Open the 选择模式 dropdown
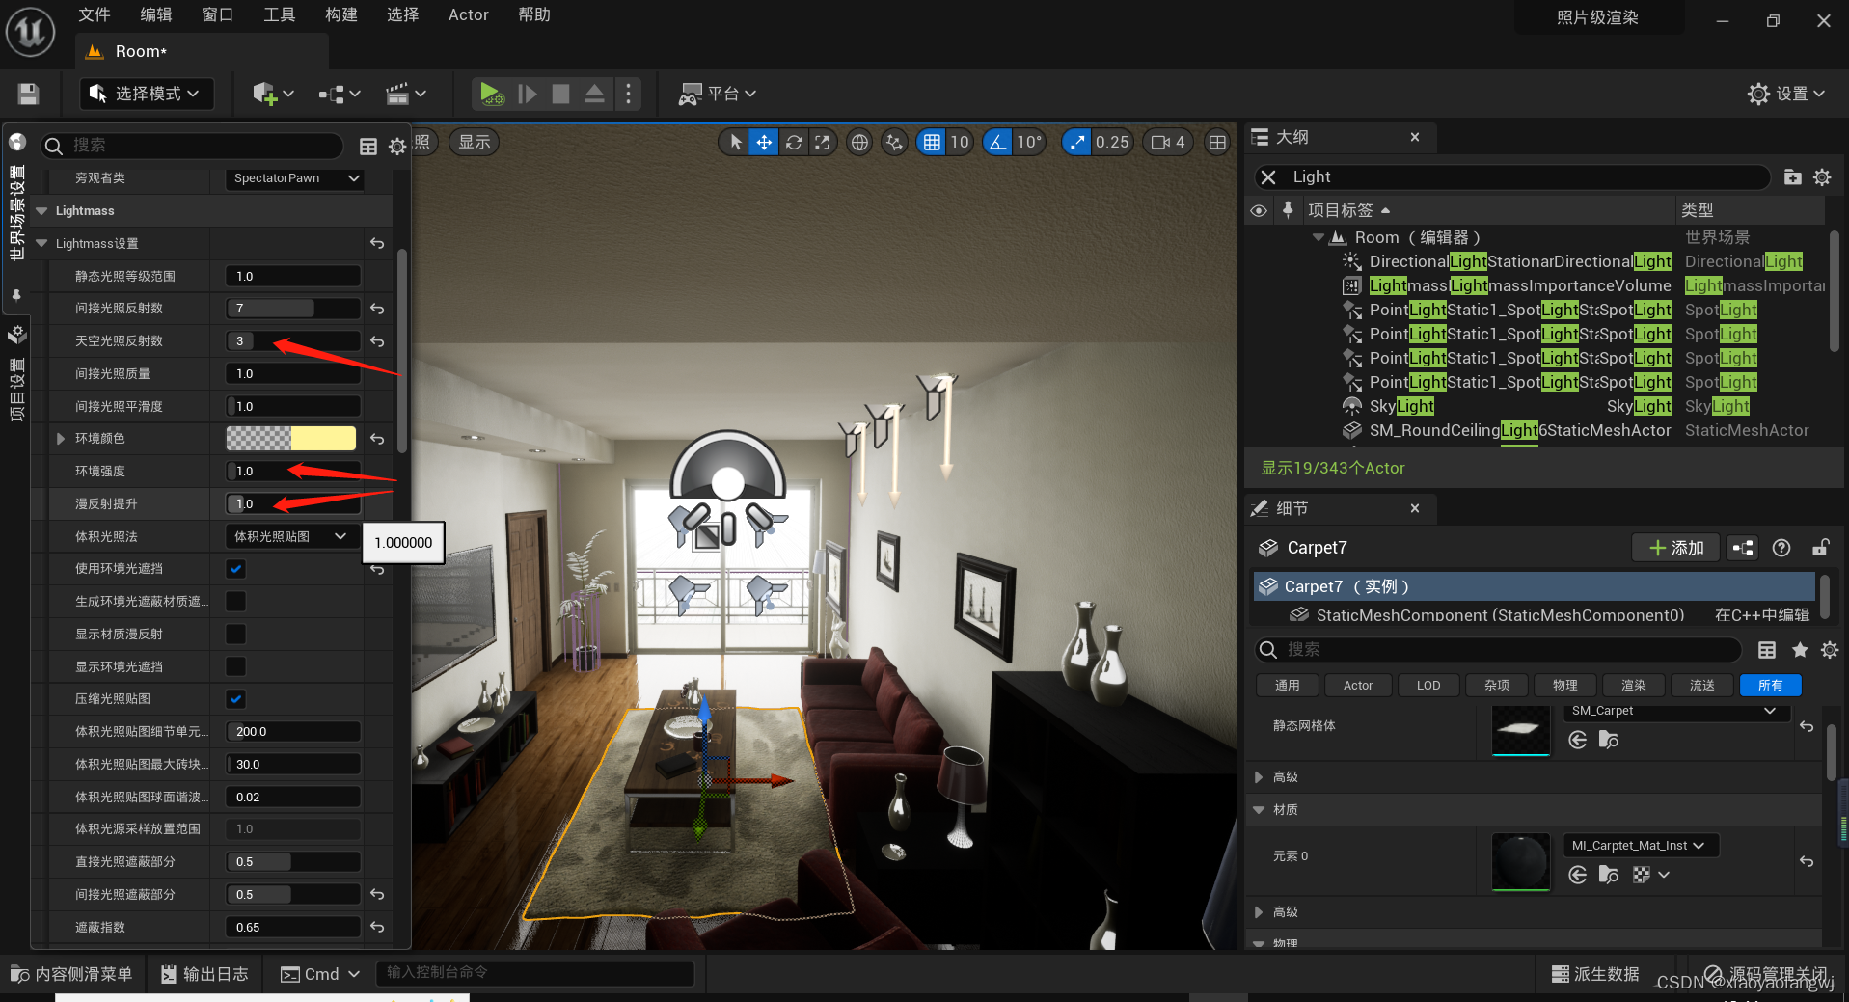 pos(146,94)
